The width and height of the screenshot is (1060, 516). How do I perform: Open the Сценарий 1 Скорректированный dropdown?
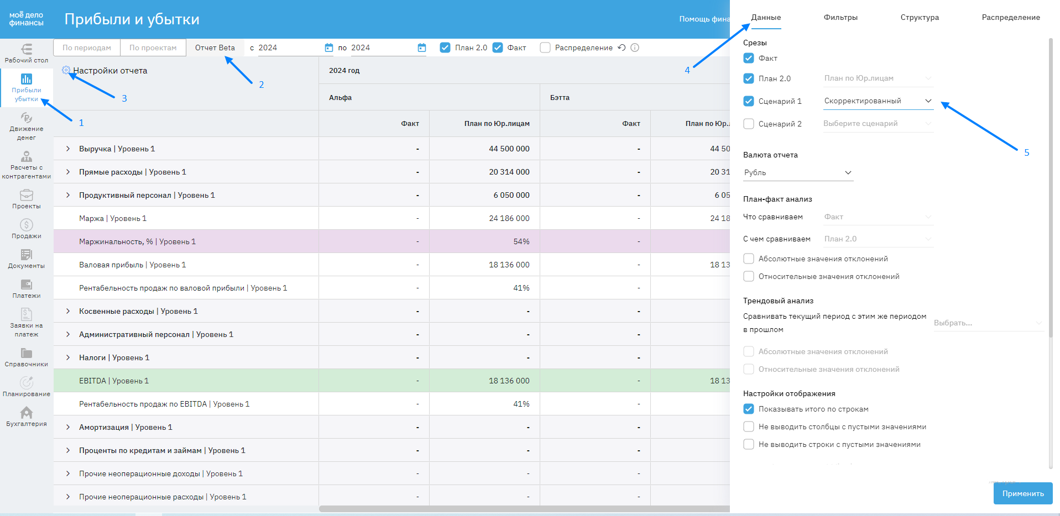pos(878,101)
